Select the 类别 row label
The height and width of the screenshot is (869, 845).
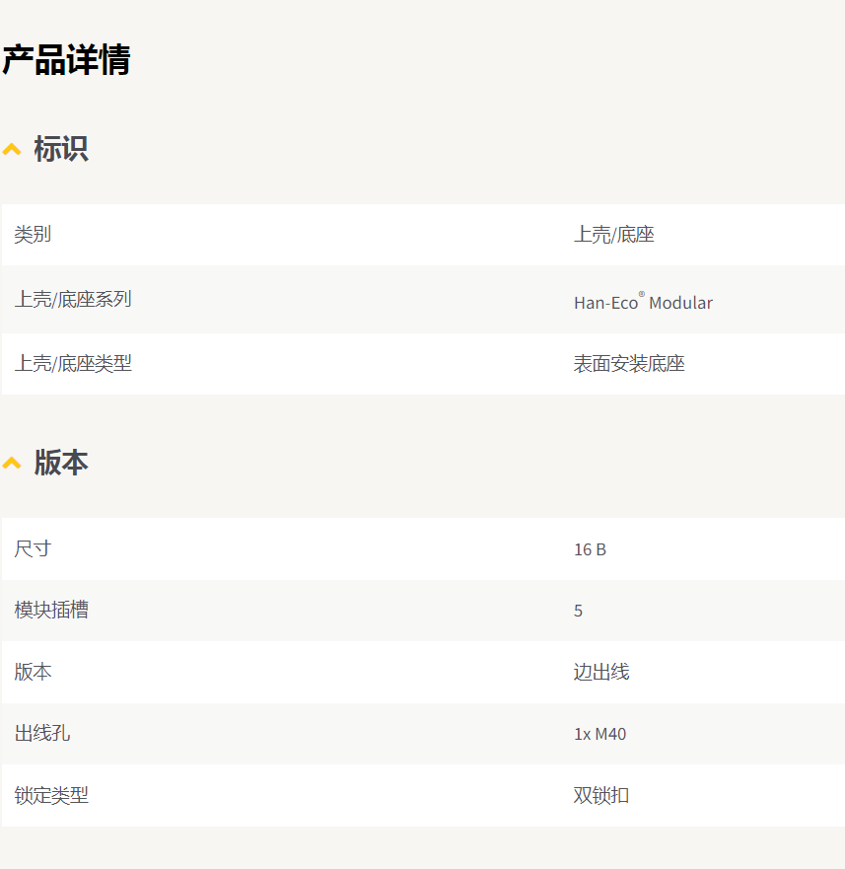coord(33,235)
